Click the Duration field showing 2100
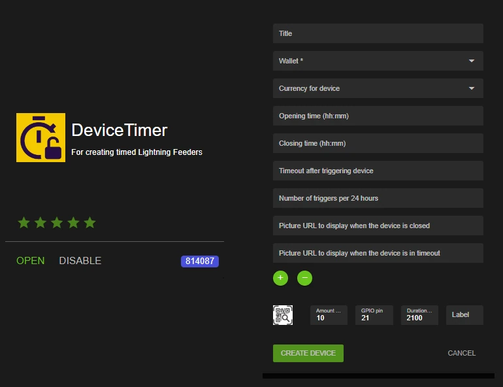The width and height of the screenshot is (503, 387). (419, 315)
